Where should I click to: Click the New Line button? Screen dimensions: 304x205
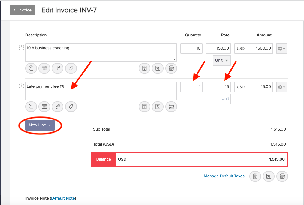coord(37,125)
